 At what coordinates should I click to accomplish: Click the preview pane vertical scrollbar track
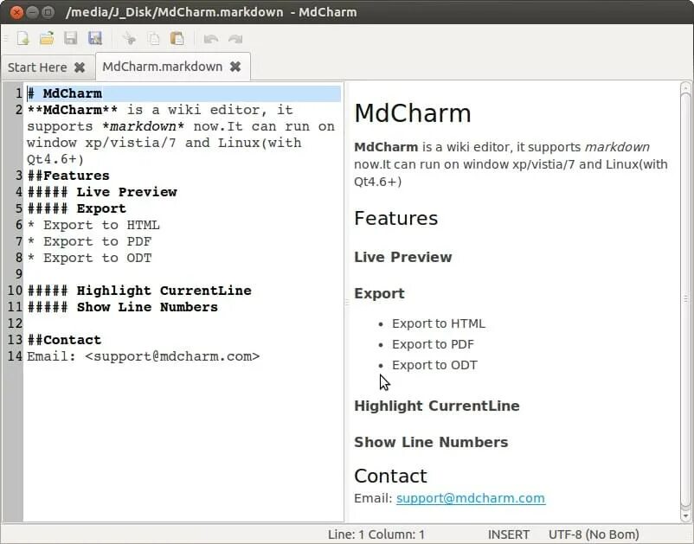coord(685,301)
